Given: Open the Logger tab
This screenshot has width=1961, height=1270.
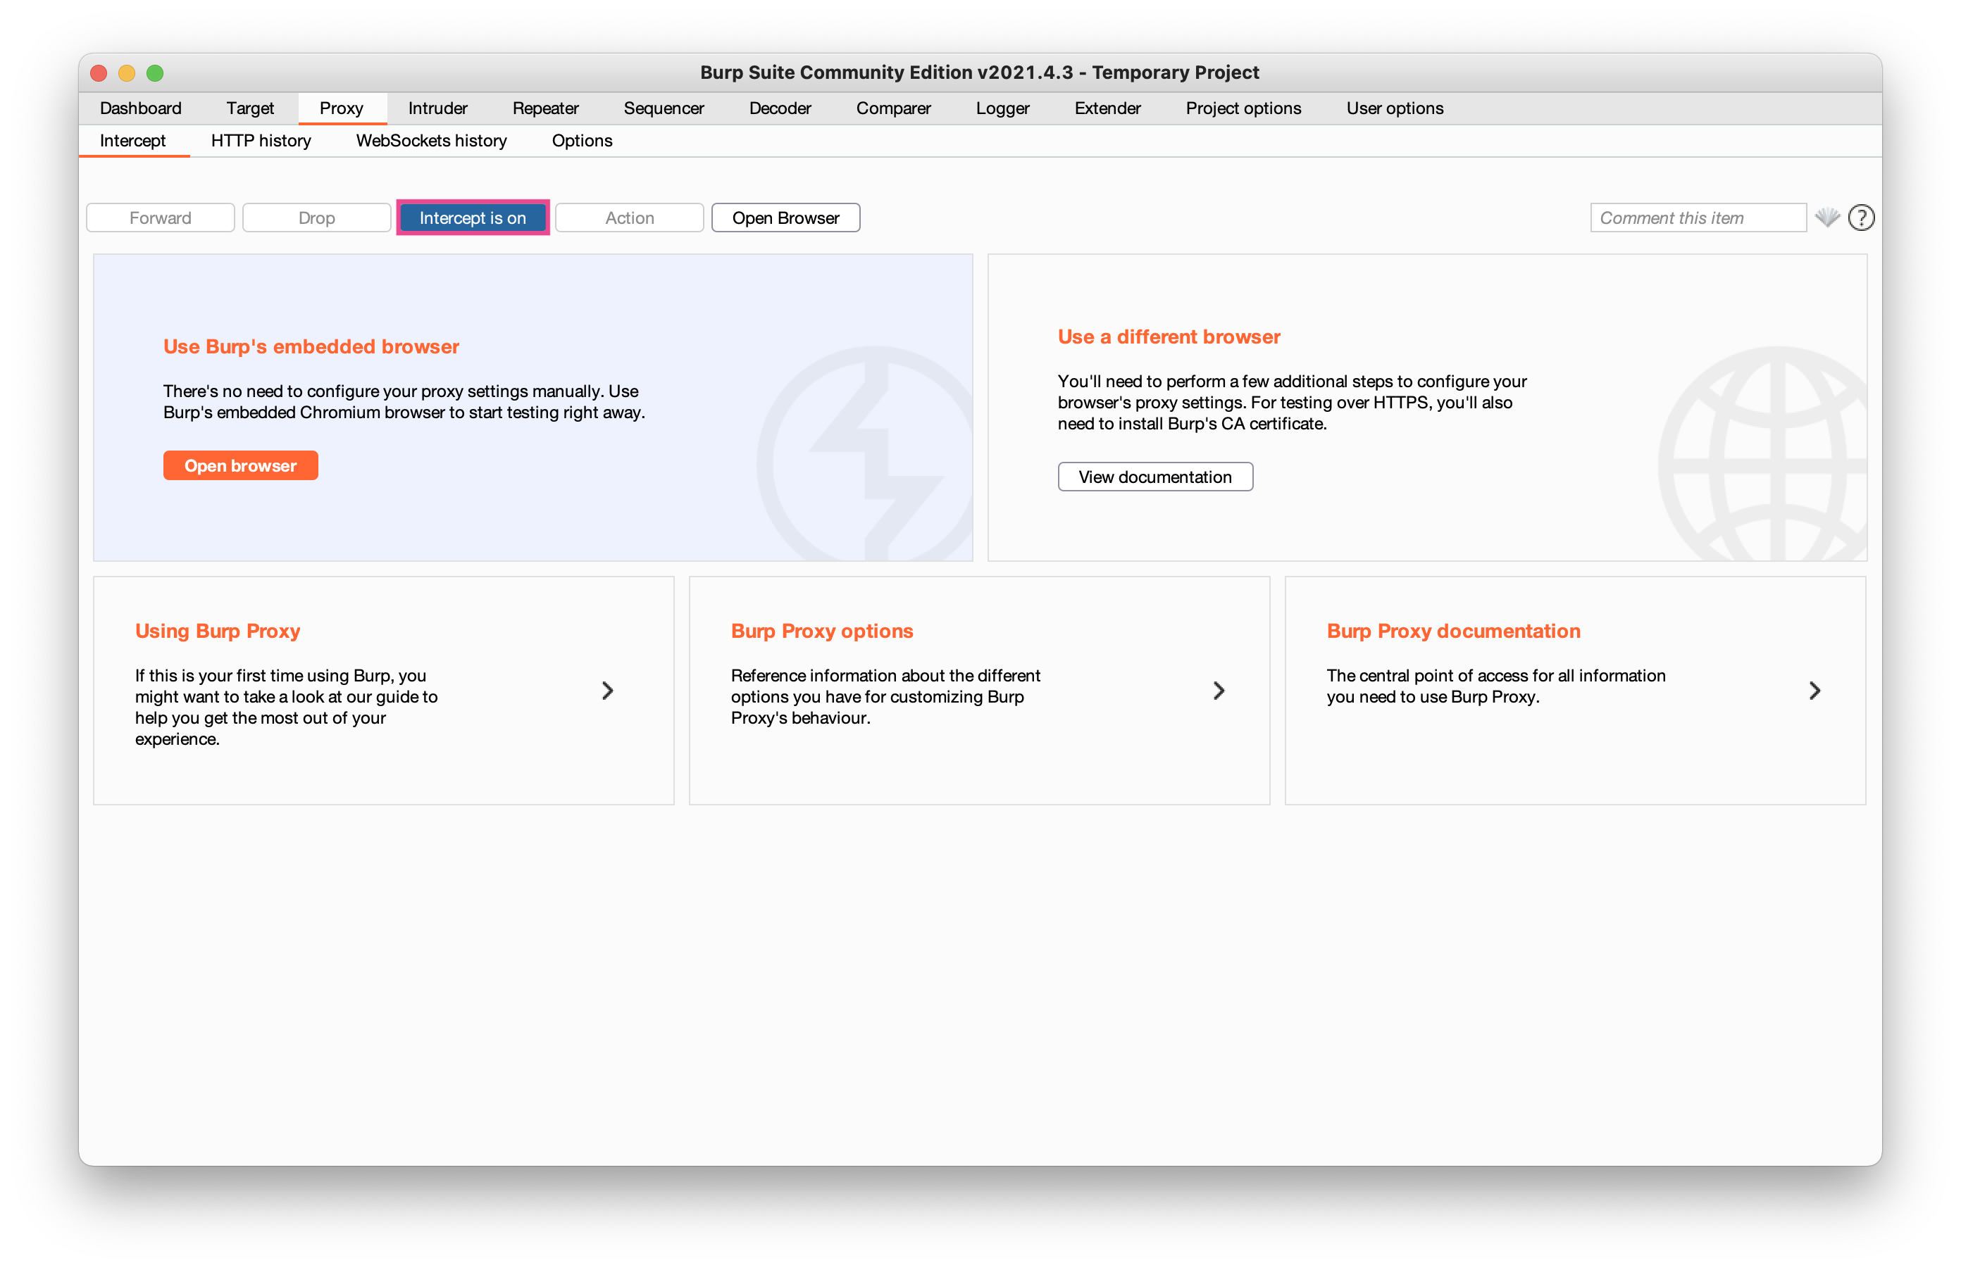Looking at the screenshot, I should click(1002, 108).
